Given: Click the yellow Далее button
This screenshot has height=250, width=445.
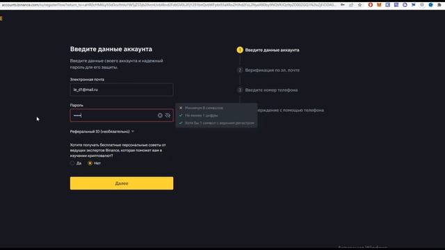Looking at the screenshot, I should (x=122, y=183).
